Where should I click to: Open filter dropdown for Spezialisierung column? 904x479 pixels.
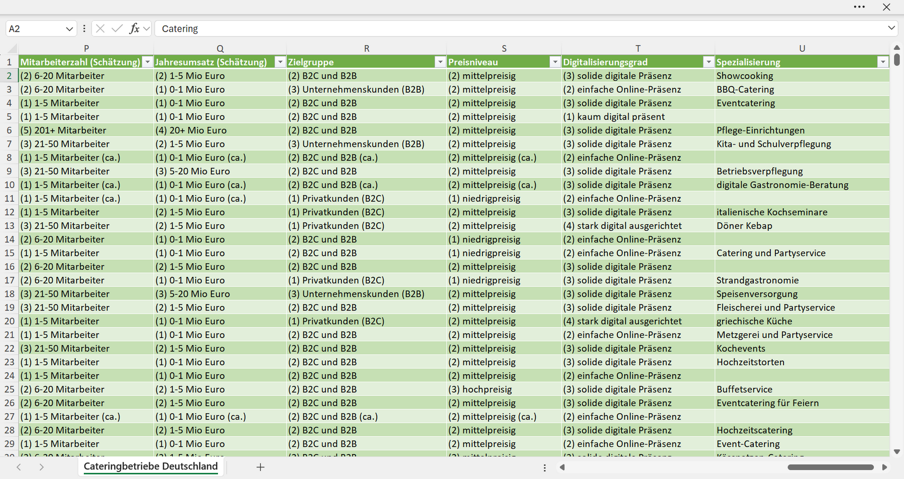(883, 62)
